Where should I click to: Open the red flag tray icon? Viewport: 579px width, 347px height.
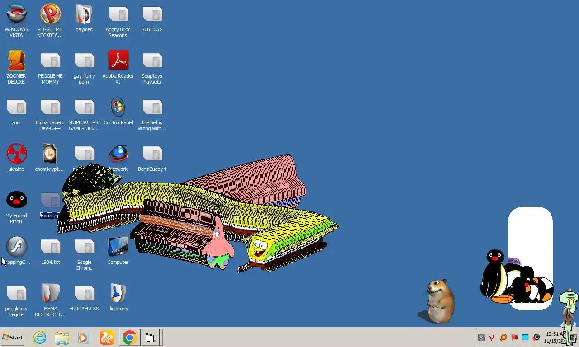(514, 338)
